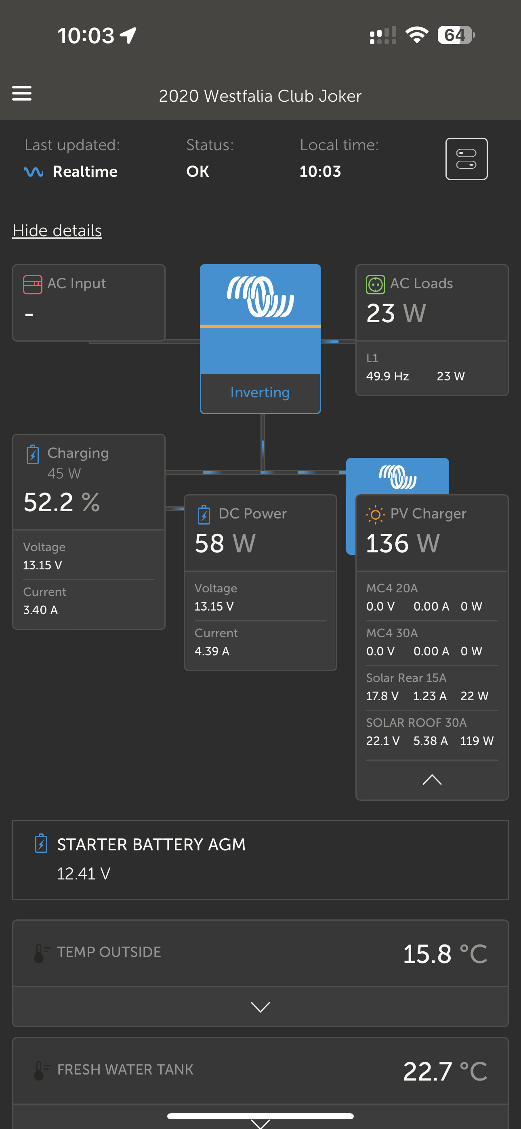Select the 15.8 °C outside temperature

(445, 954)
